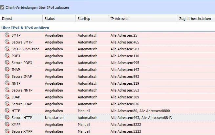Click the IMAP service status icon
Screen dimensions: 215x135
(x=7, y=69)
